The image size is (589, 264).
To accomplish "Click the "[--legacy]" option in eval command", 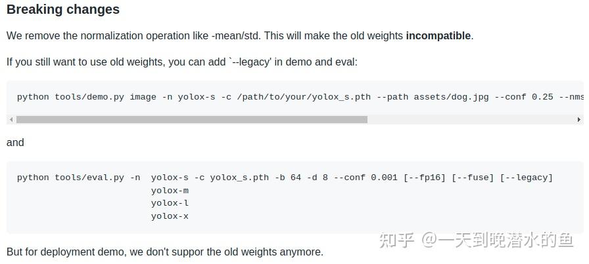I will pyautogui.click(x=527, y=178).
